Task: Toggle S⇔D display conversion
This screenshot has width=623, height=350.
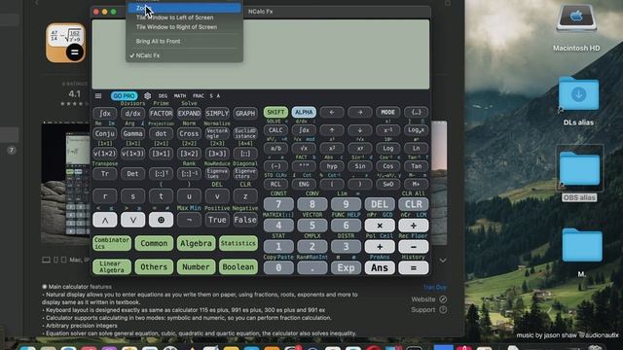Action: [x=387, y=184]
